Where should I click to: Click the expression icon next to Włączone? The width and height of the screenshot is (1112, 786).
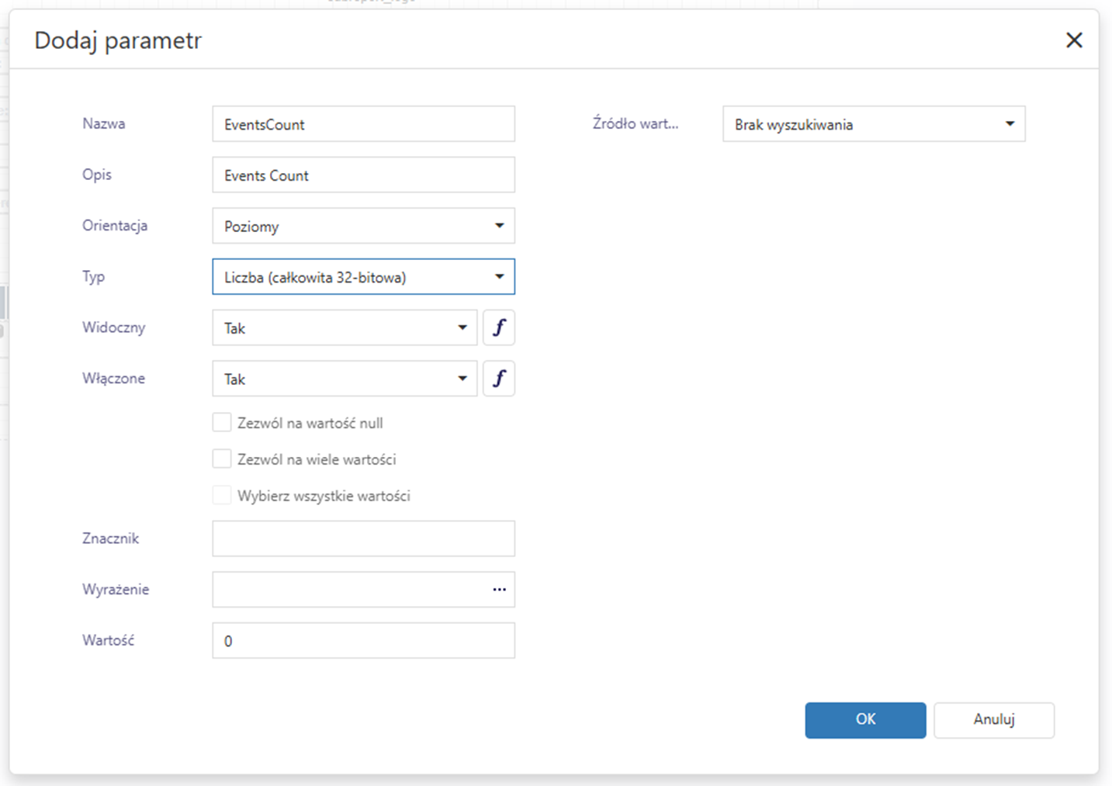[499, 379]
